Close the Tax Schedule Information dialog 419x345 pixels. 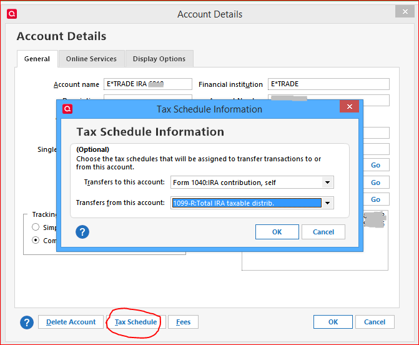[349, 106]
